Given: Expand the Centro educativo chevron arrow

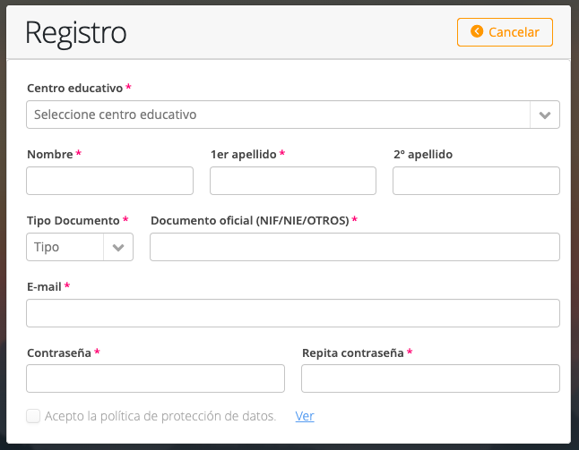Looking at the screenshot, I should coord(545,115).
